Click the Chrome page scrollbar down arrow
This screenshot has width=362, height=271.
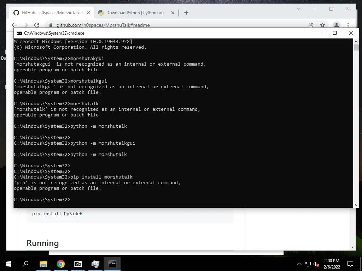pyautogui.click(x=352, y=247)
